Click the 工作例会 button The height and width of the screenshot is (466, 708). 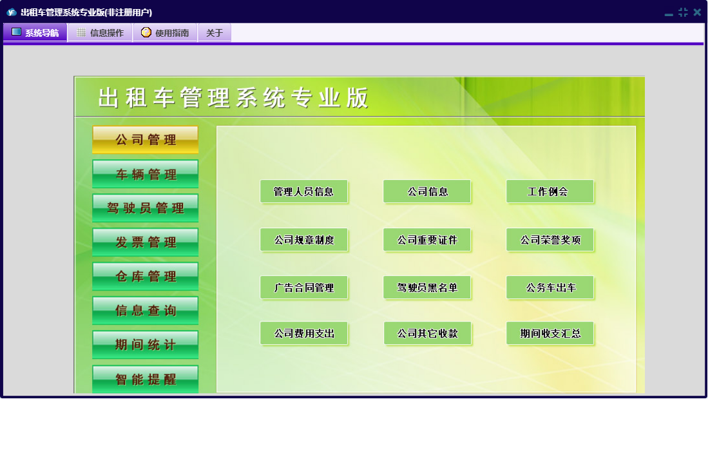point(550,191)
